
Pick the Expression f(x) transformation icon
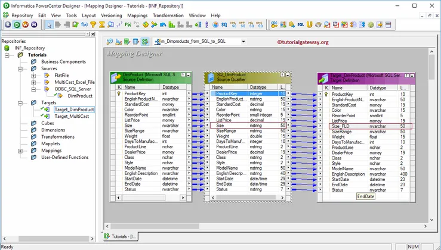coord(84,24)
